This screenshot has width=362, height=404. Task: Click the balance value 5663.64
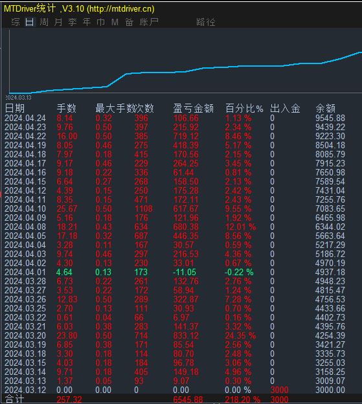point(330,236)
